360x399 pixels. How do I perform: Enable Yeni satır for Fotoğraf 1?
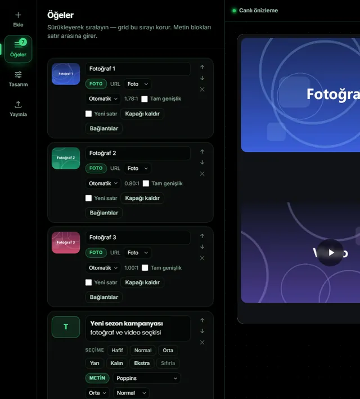click(88, 114)
